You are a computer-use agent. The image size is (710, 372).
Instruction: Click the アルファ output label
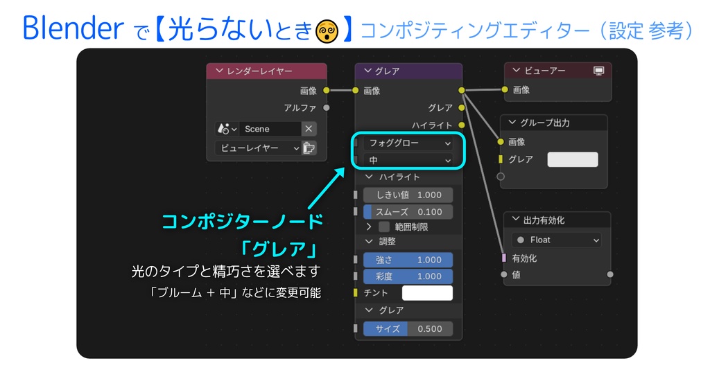(300, 107)
